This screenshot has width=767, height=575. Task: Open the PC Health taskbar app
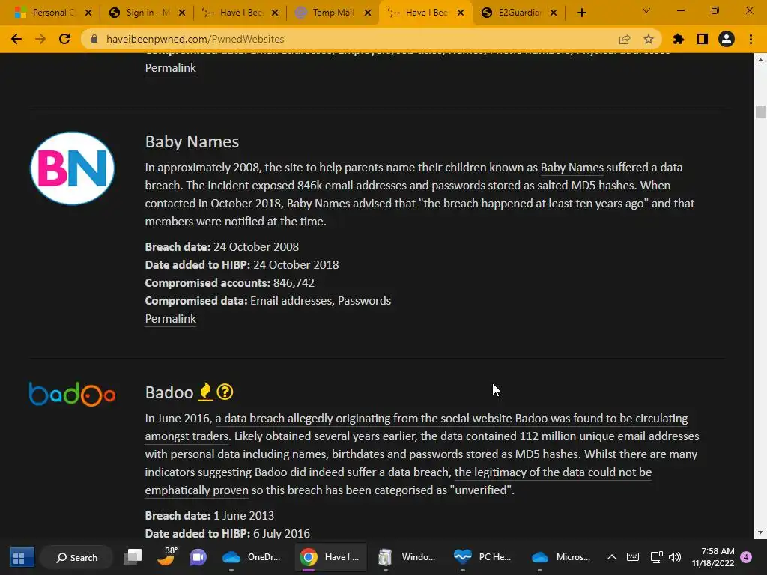483,557
